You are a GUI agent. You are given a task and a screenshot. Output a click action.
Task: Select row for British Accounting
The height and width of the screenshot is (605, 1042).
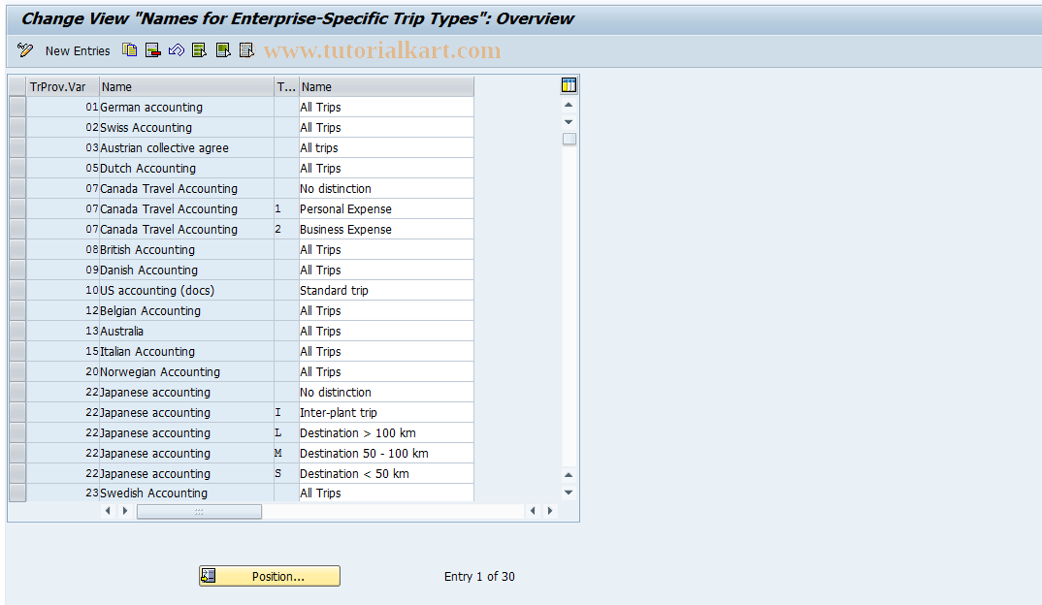17,250
